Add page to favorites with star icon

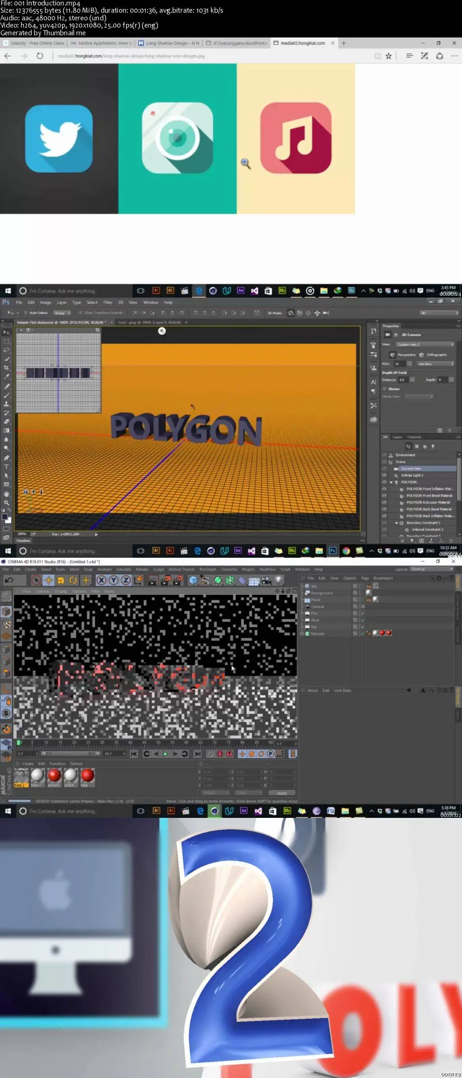388,56
